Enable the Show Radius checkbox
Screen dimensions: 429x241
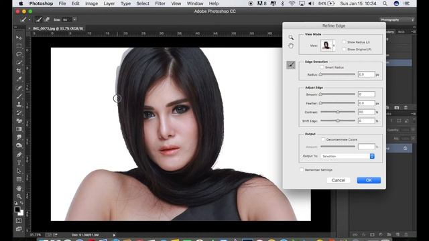tap(344, 42)
